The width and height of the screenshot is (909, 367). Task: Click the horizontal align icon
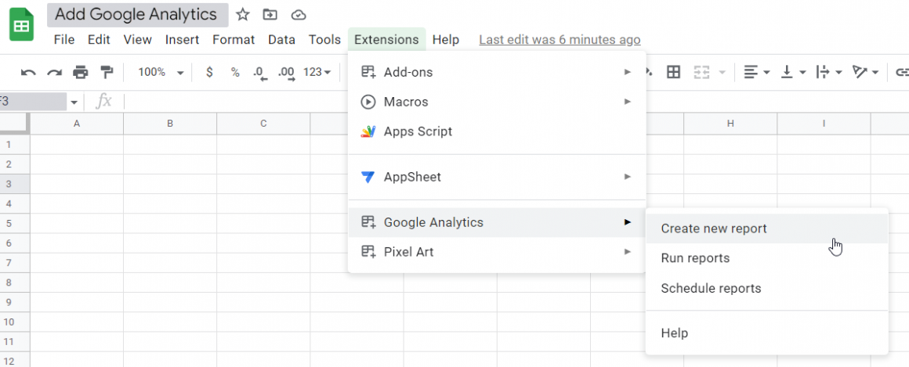point(751,72)
